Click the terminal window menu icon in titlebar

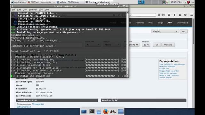coord(12,6)
